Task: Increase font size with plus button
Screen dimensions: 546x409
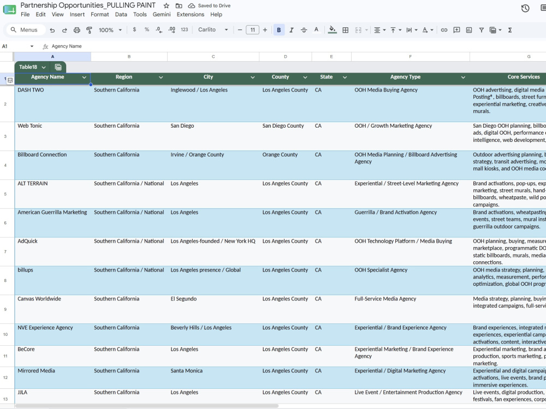Action: coord(265,30)
